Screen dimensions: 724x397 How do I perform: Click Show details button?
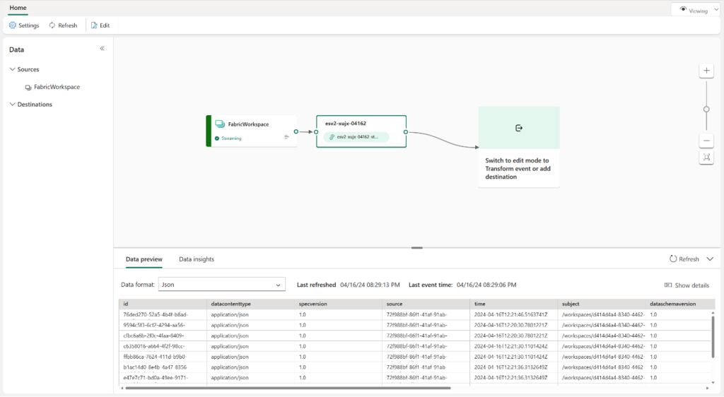coord(687,285)
